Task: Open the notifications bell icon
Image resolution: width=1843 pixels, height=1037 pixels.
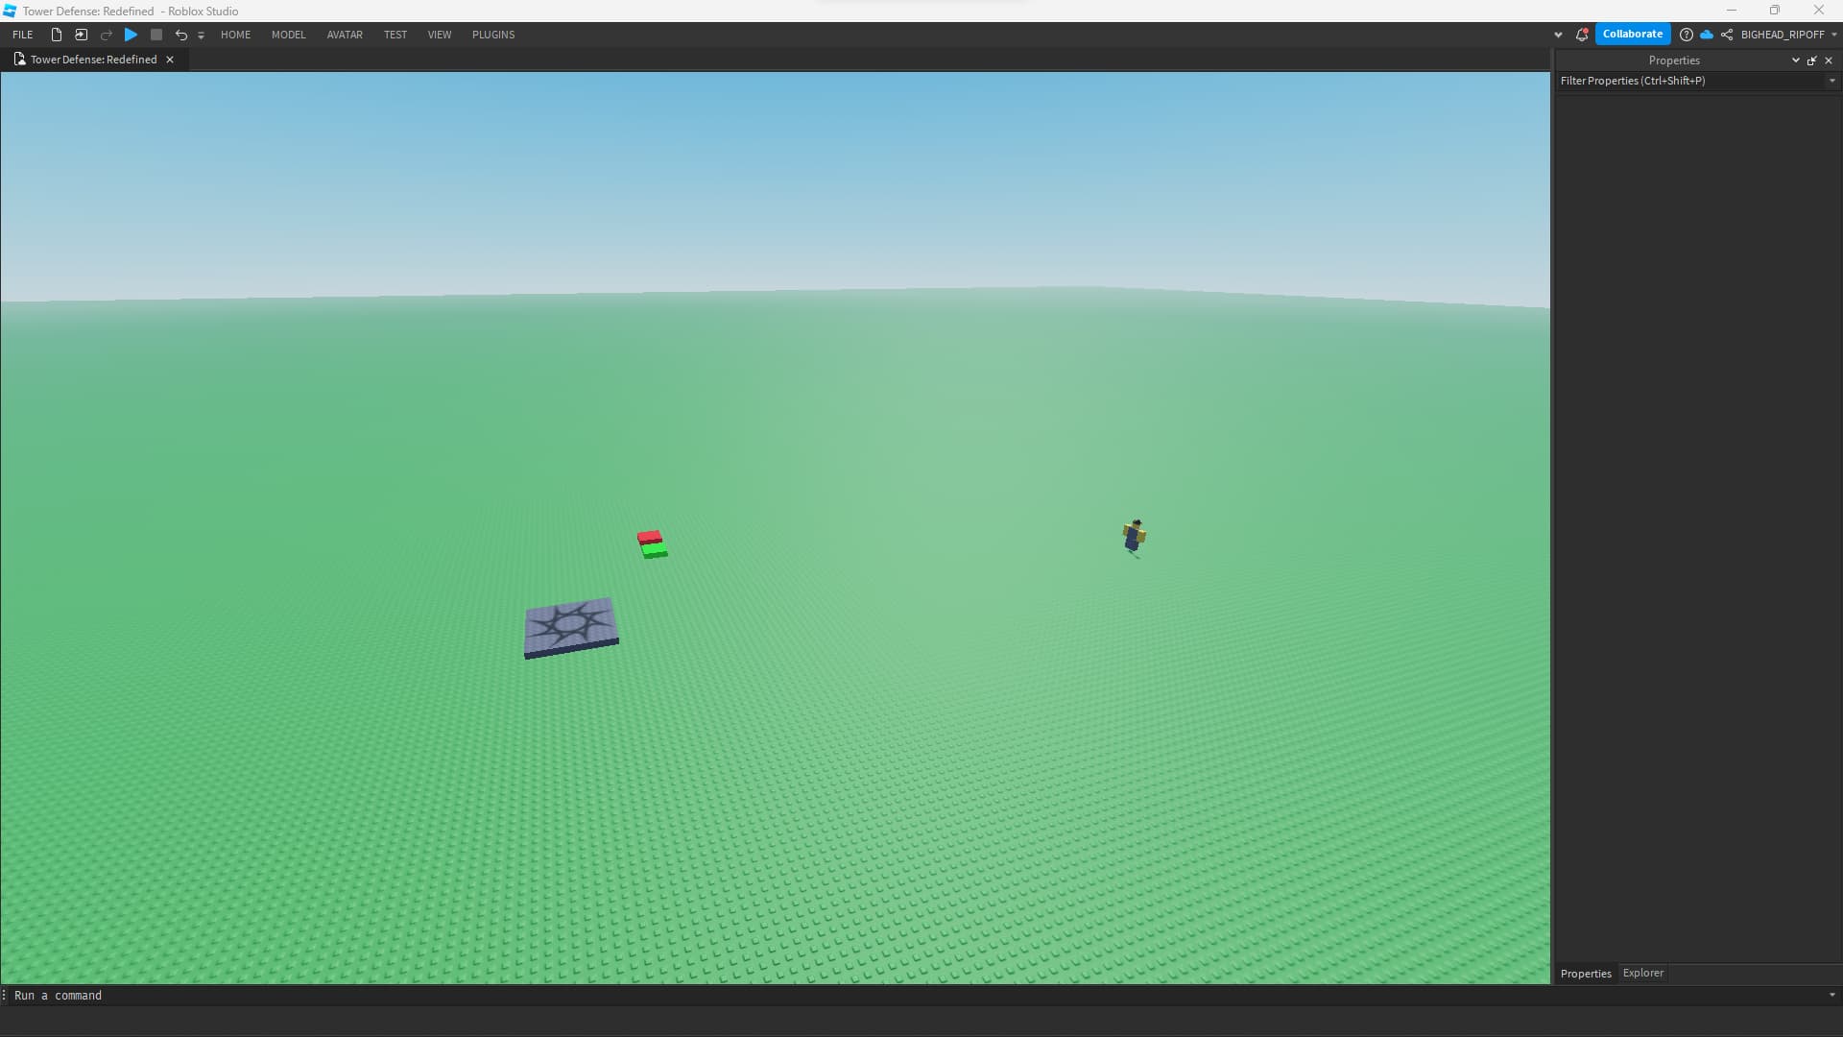Action: 1582,35
